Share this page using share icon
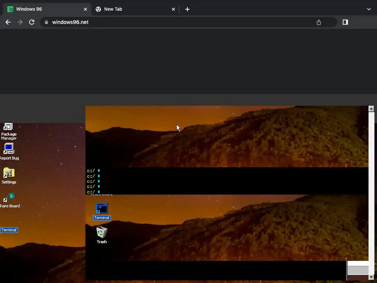 coord(319,22)
